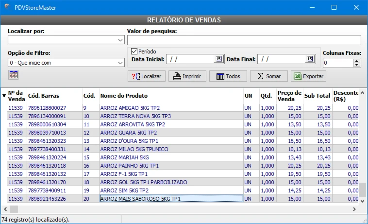Click price 10,13 in Preço de Venda column
The height and width of the screenshot is (224, 368).
coord(290,149)
